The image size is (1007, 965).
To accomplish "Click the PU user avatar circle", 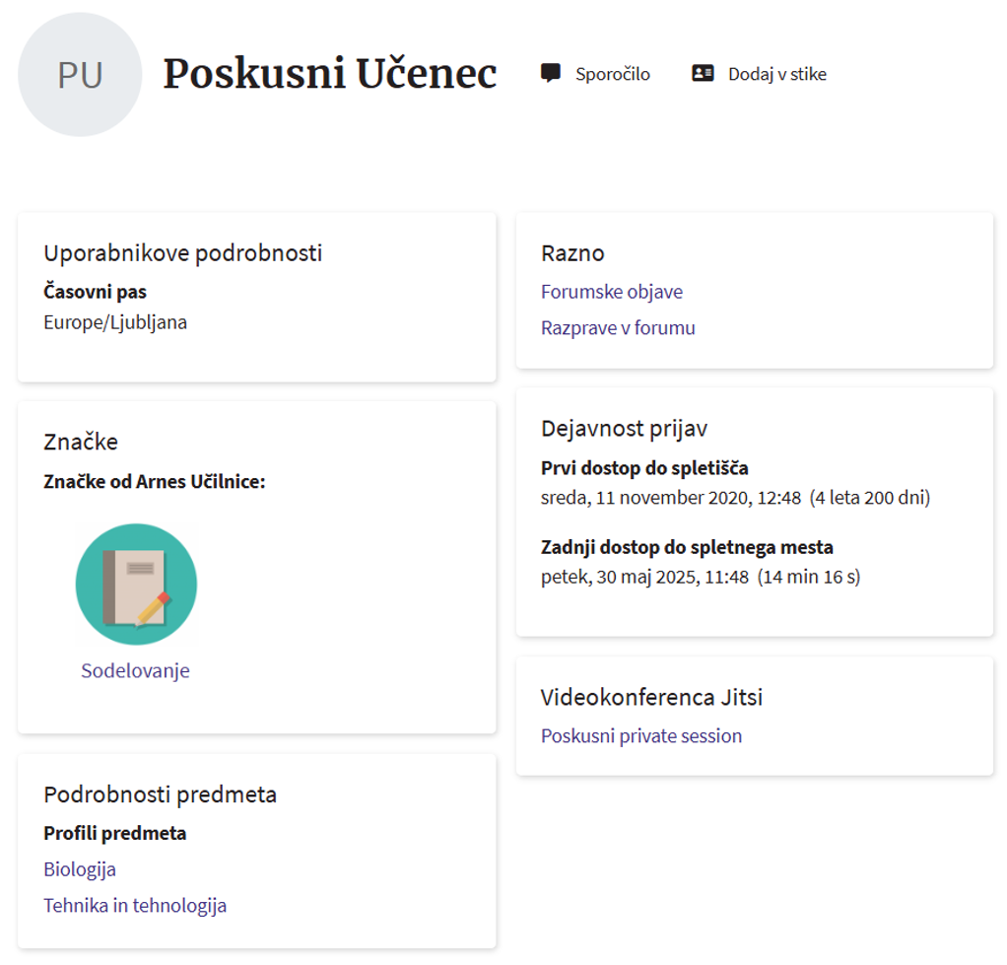I will 80,75.
